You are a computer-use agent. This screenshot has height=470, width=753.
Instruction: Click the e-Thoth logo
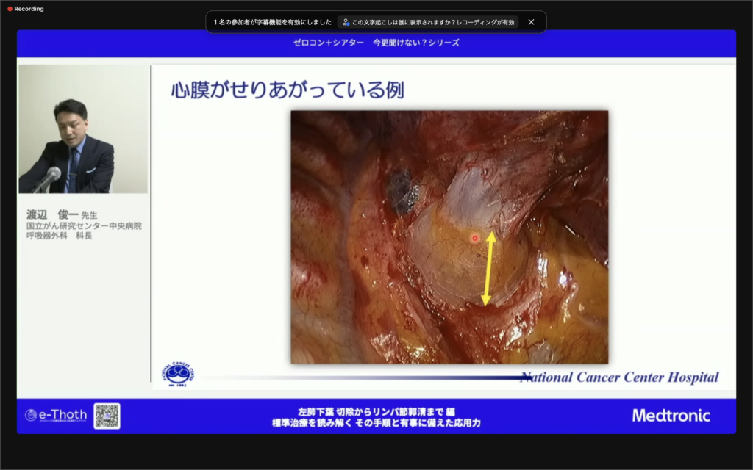click(56, 416)
